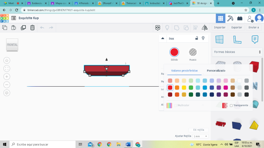Set shape to Hueco

193,52
